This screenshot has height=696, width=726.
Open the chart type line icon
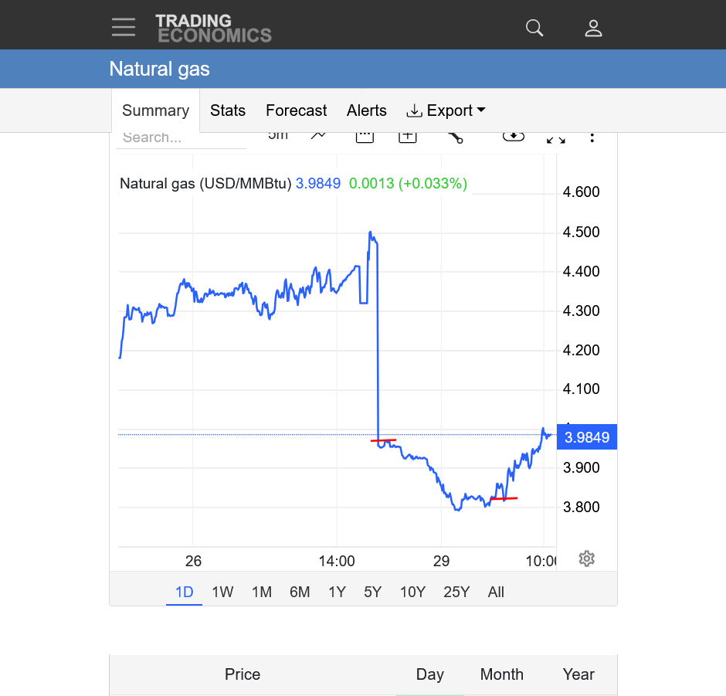(318, 136)
